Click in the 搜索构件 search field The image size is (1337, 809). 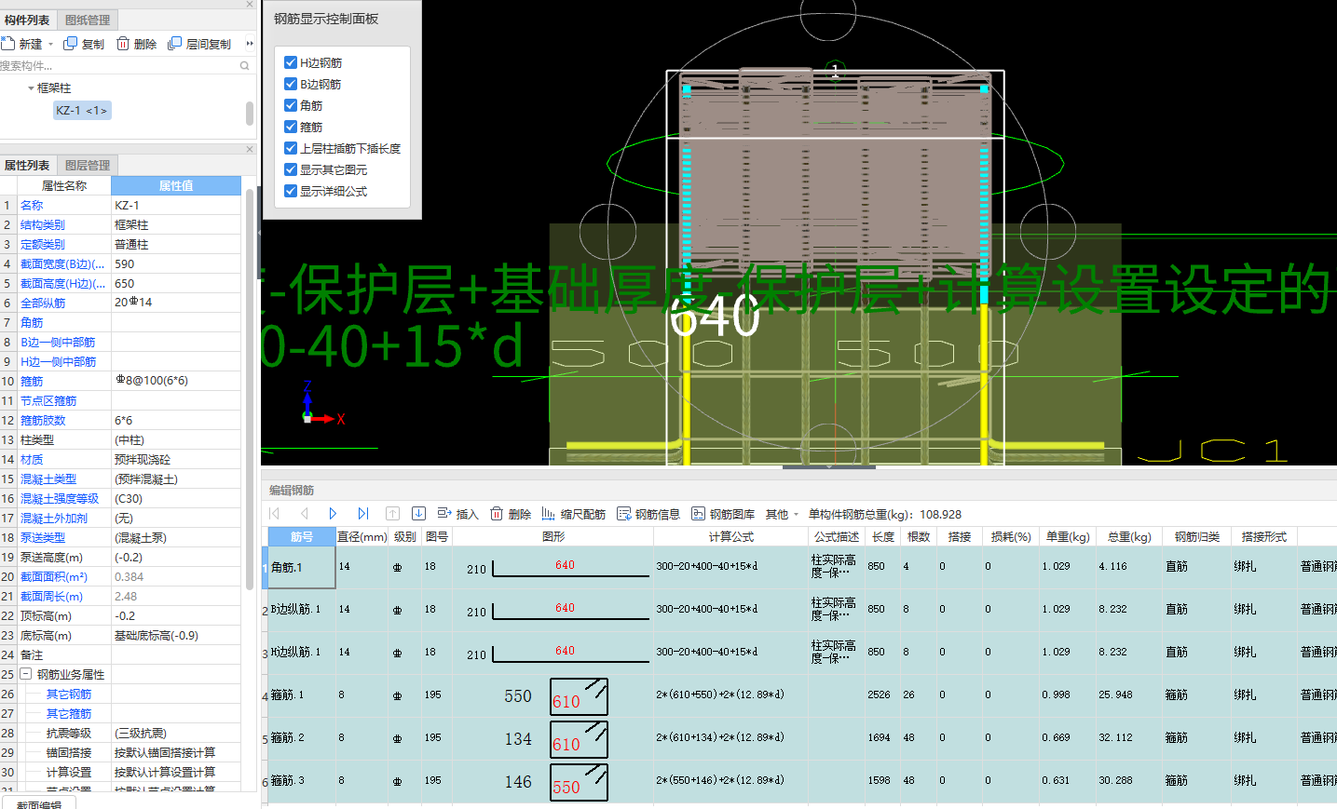tap(117, 66)
